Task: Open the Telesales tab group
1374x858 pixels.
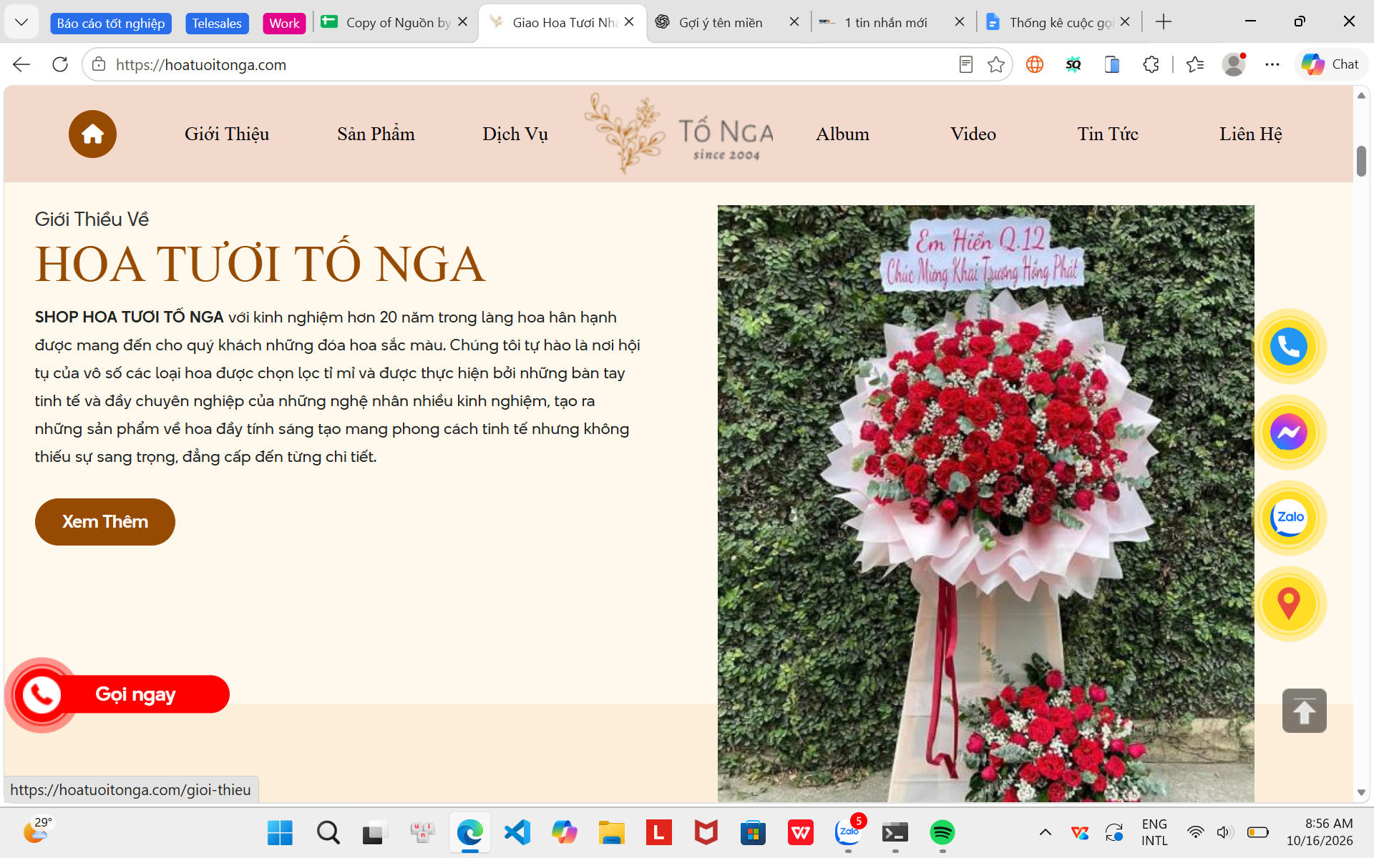Action: pos(217,24)
